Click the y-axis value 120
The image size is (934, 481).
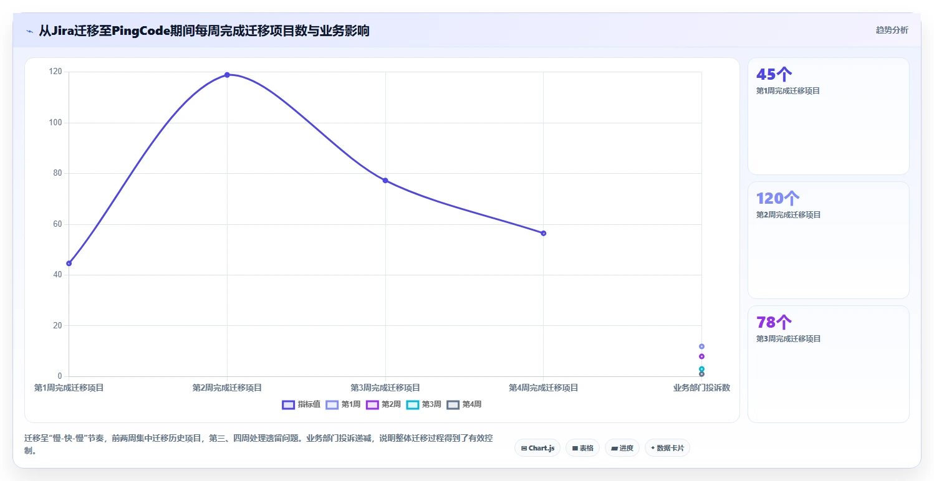click(55, 72)
